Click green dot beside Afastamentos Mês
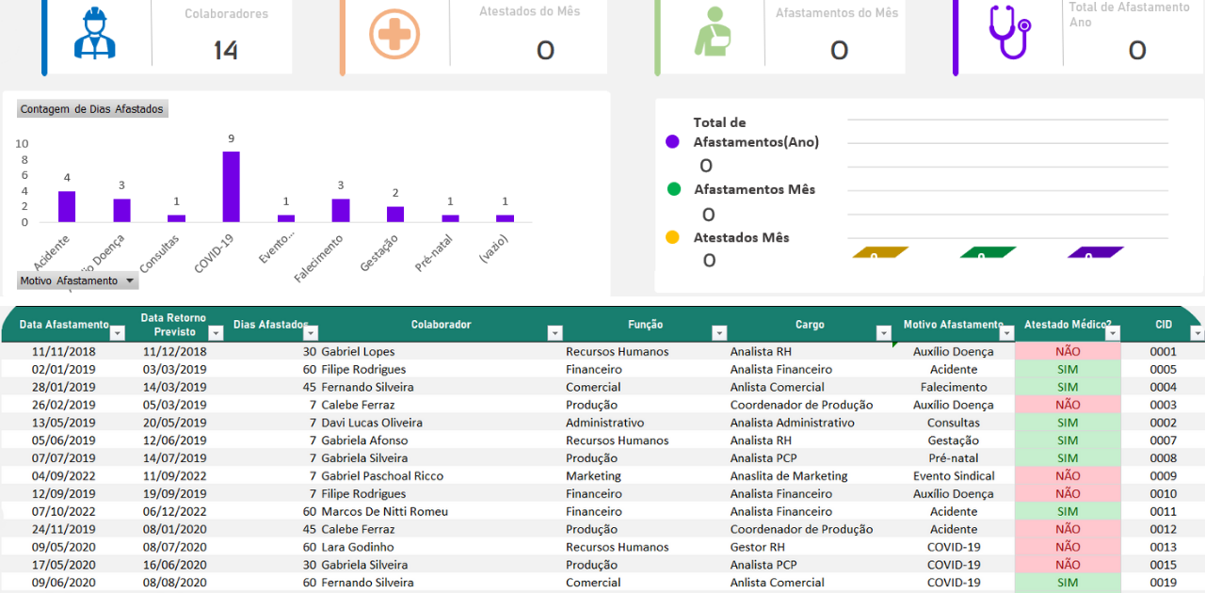Viewport: 1205px width, 593px height. click(x=673, y=189)
